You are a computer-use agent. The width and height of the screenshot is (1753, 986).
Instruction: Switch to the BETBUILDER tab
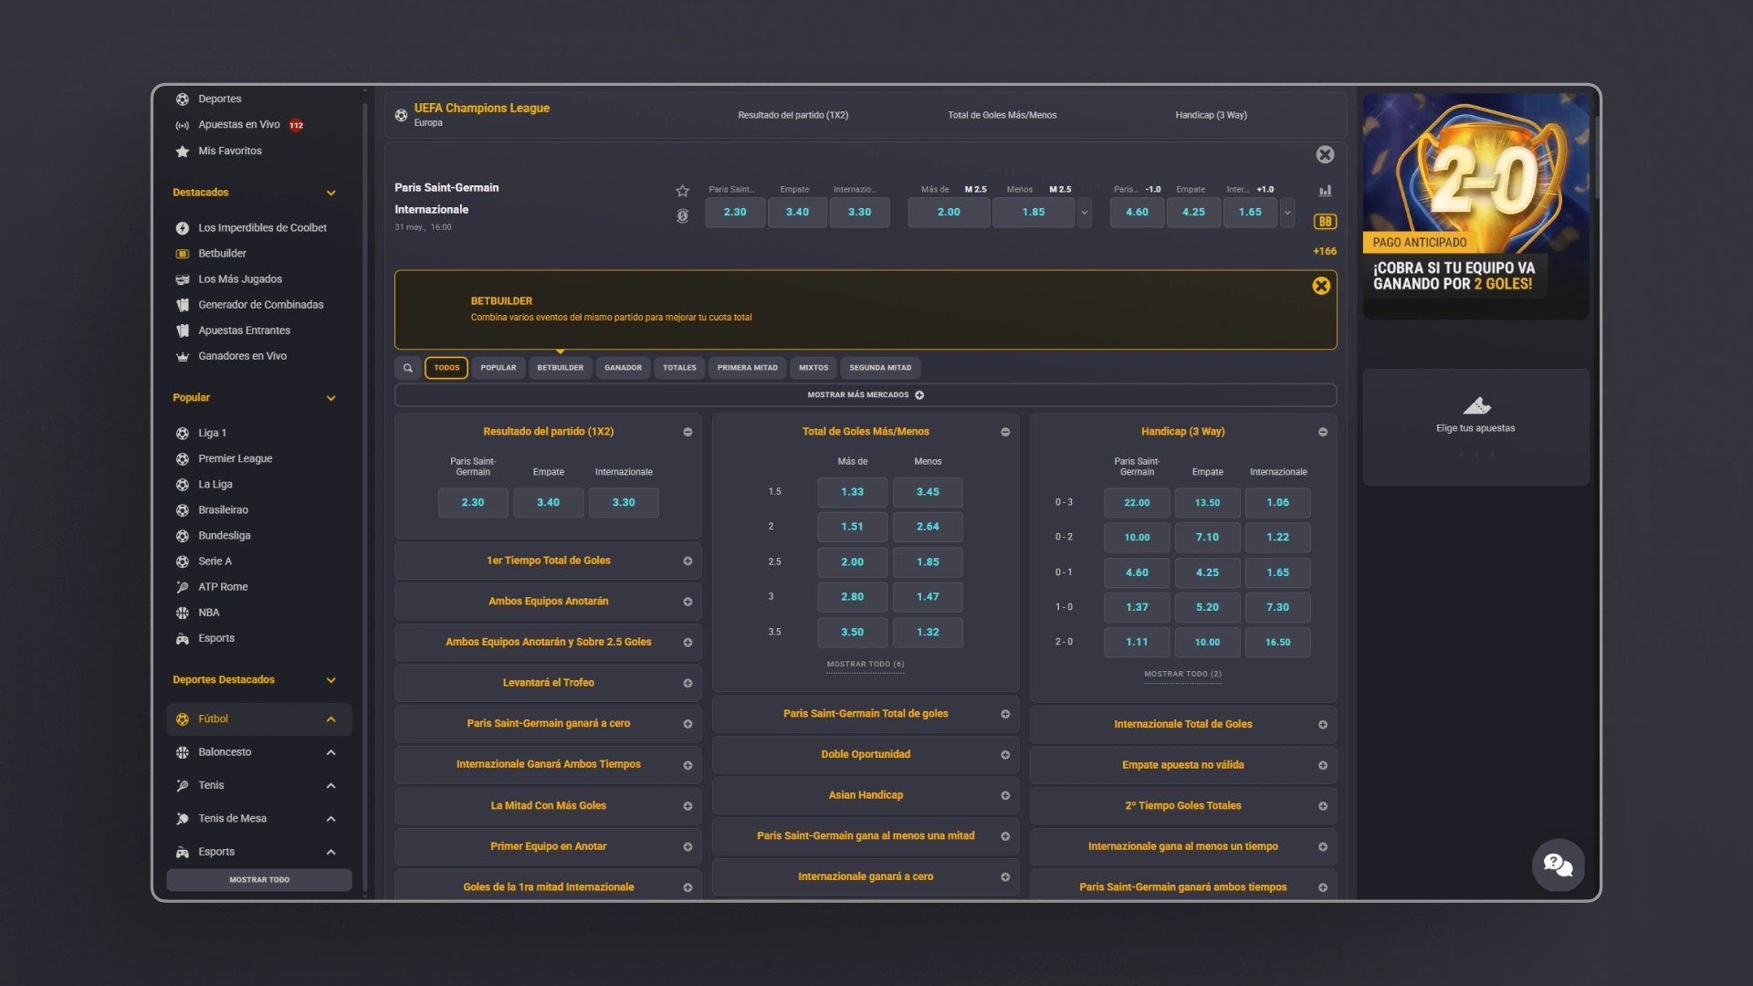[561, 368]
